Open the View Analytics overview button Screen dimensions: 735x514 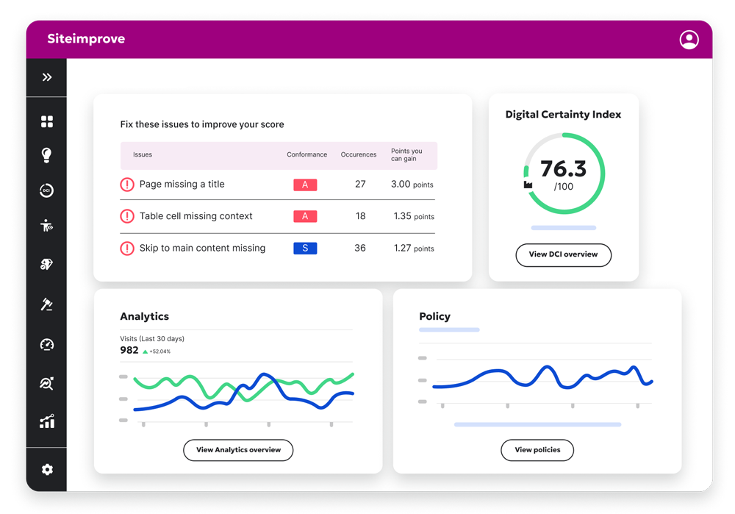pos(238,450)
